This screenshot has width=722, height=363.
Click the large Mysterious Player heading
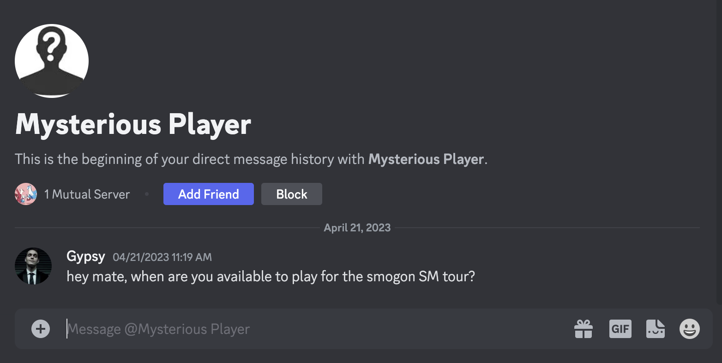pyautogui.click(x=133, y=124)
